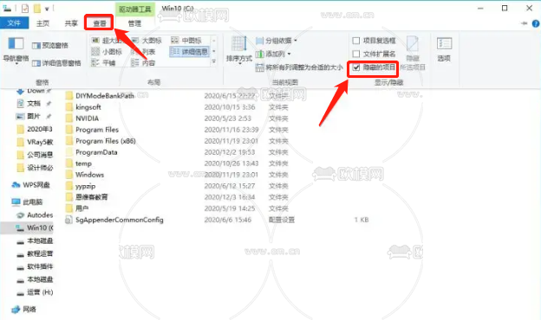541x320 pixels.
Task: Select details (详细信息) layout
Action: coord(190,52)
